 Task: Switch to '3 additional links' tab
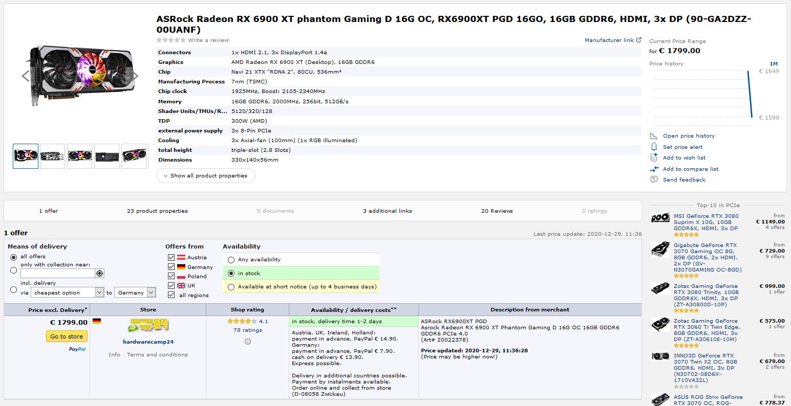388,211
